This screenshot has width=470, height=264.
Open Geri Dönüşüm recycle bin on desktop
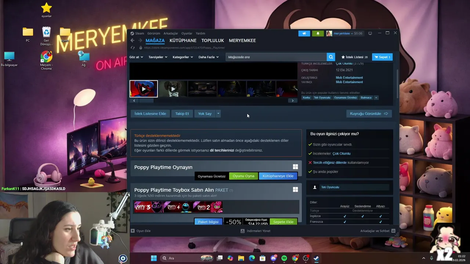pos(46,36)
